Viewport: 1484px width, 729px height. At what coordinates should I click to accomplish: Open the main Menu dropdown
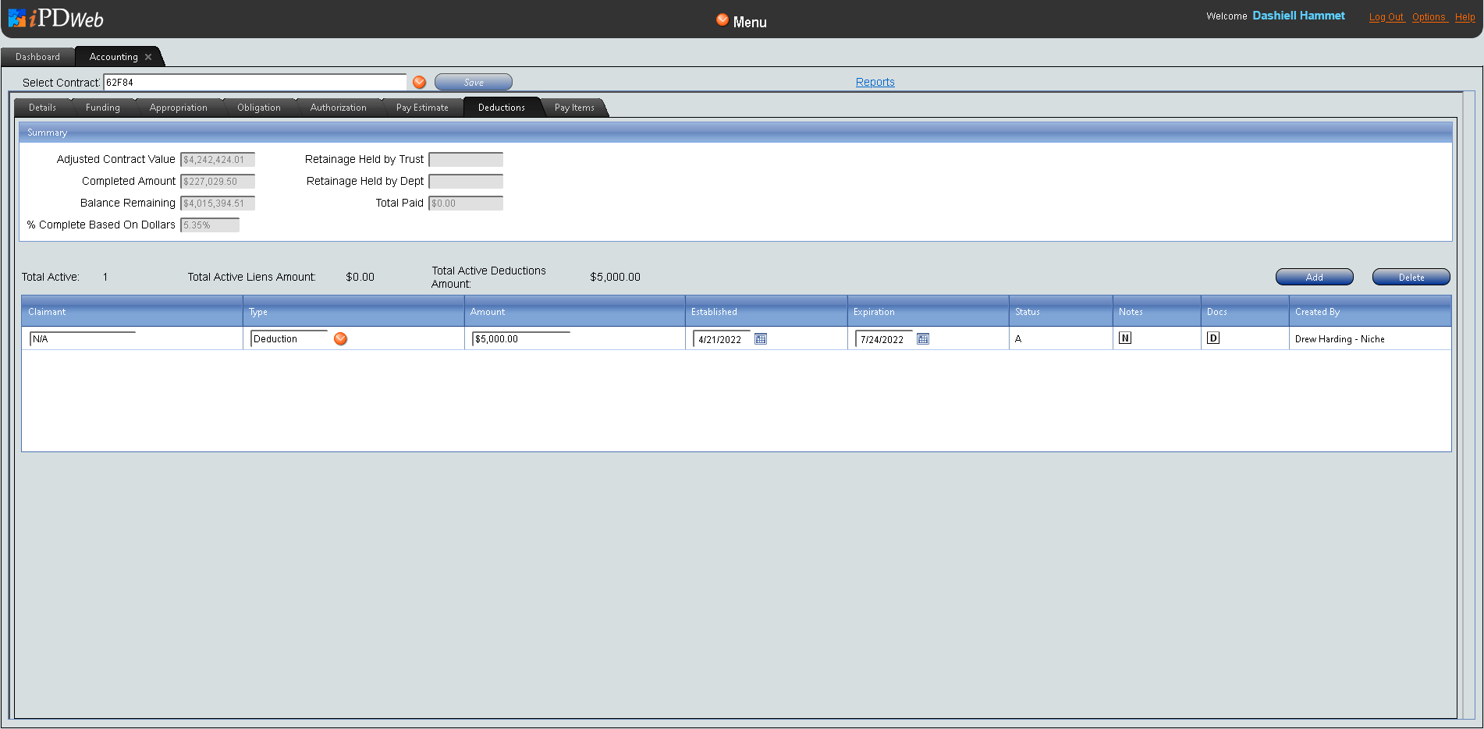point(741,22)
